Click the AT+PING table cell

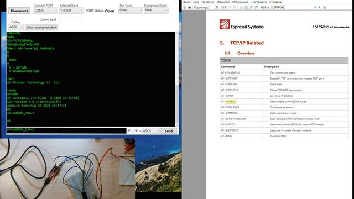click(x=241, y=136)
